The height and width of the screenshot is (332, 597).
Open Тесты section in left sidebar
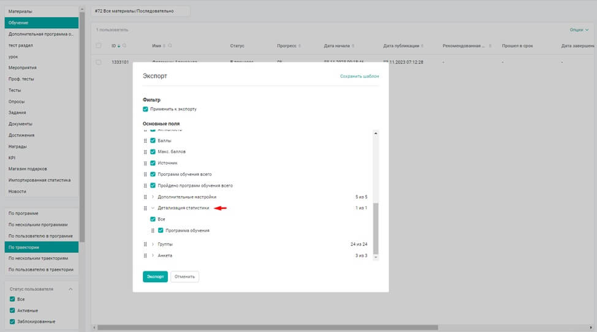coord(15,90)
